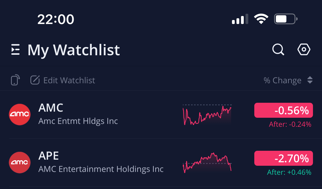Viewport: 322px width, 189px height.
Task: Tap the APE company logo
Action: point(19,162)
